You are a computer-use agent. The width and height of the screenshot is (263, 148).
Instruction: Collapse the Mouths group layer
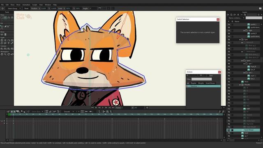pos(240,85)
